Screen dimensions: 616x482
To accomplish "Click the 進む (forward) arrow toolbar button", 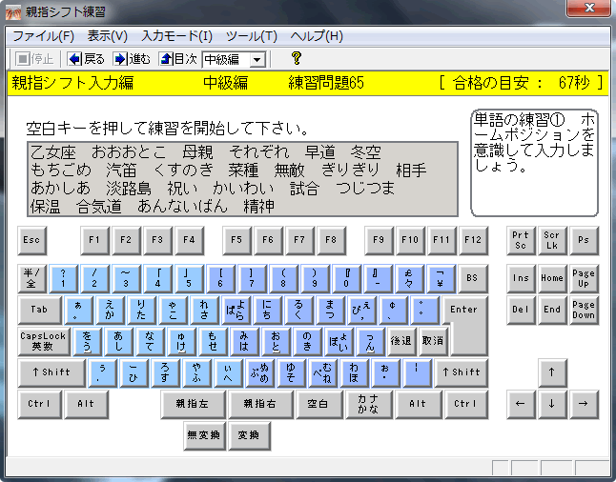I will pos(132,59).
